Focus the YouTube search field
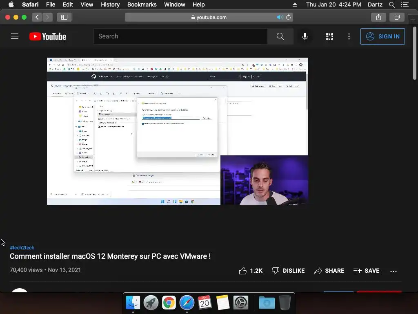 (x=180, y=36)
